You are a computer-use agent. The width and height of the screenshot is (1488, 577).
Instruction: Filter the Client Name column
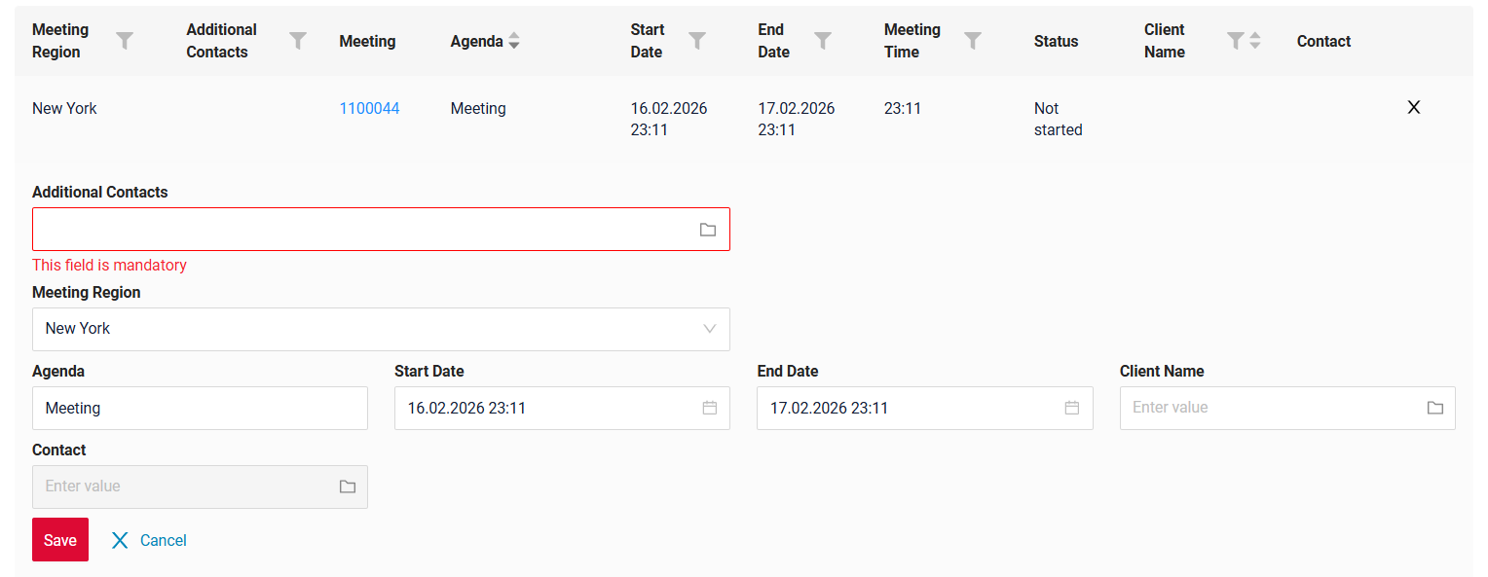(1235, 40)
